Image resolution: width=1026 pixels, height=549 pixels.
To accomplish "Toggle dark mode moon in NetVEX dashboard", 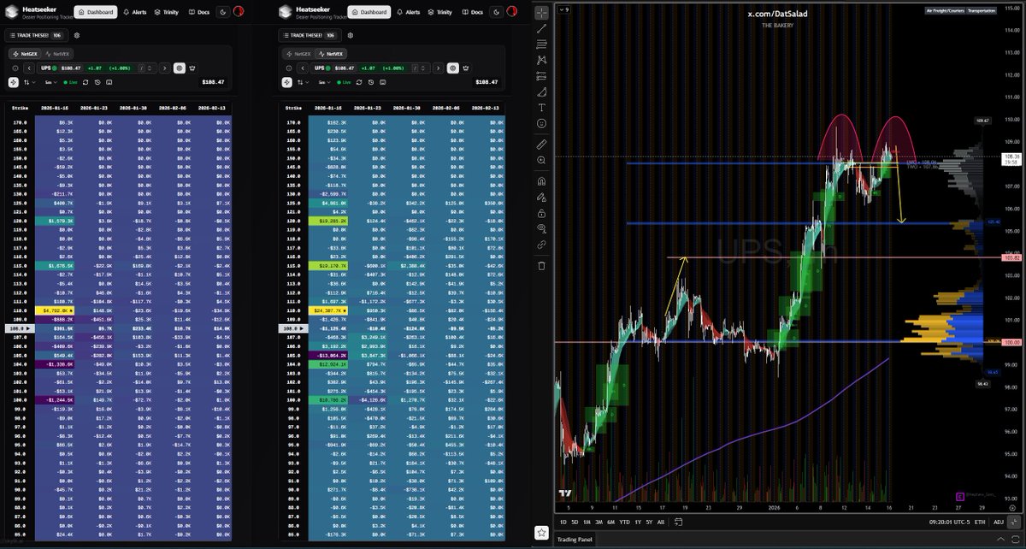I will [497, 12].
